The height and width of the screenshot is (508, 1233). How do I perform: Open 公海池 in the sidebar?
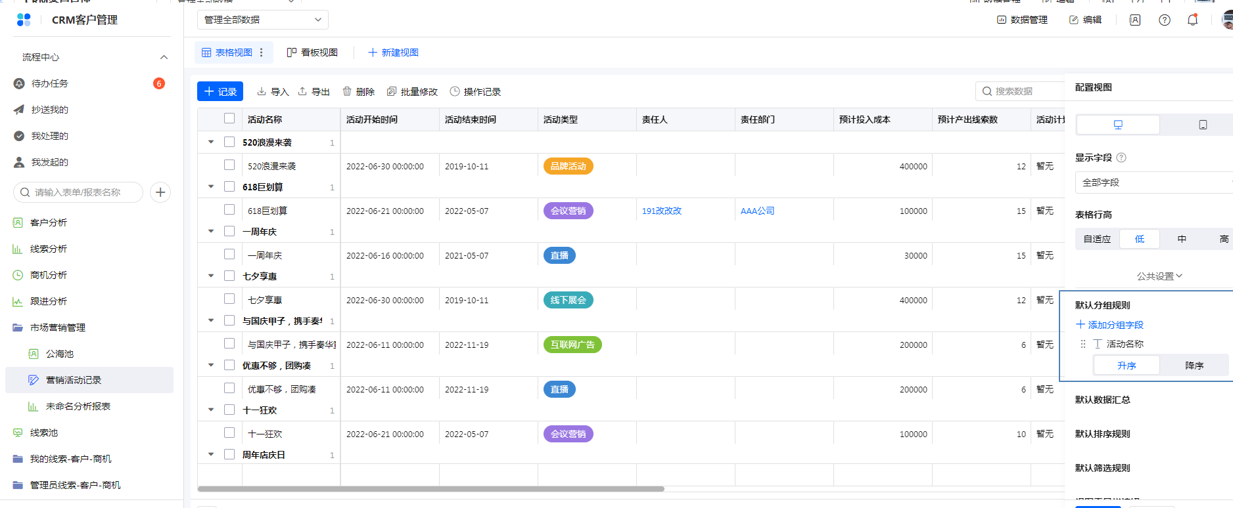point(60,354)
